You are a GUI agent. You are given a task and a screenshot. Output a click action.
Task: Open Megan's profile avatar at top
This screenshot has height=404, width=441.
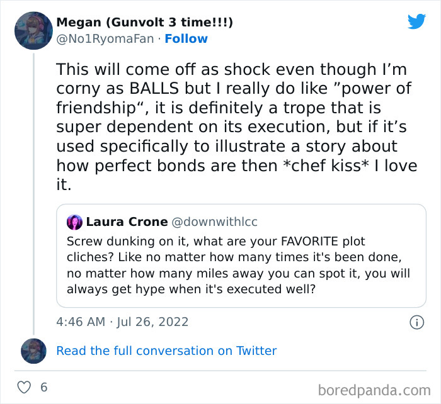[33, 30]
